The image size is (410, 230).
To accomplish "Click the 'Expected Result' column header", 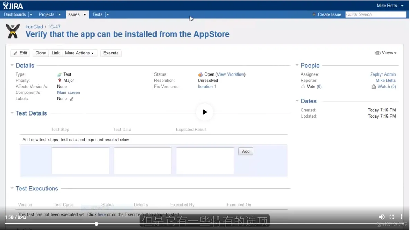I will [x=191, y=129].
